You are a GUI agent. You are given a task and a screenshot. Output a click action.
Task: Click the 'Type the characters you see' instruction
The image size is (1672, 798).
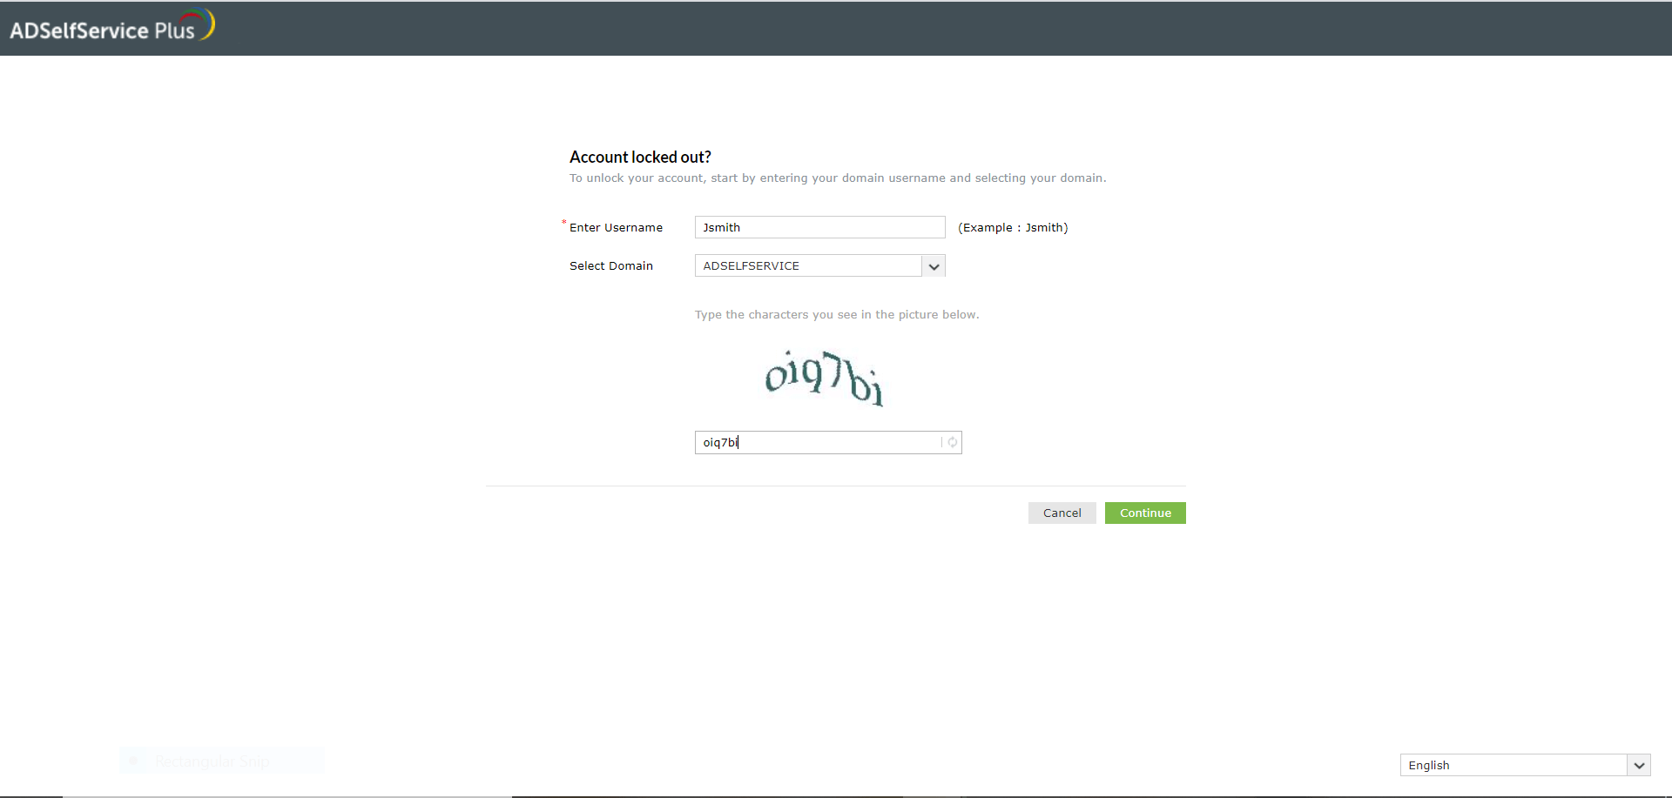tap(837, 314)
